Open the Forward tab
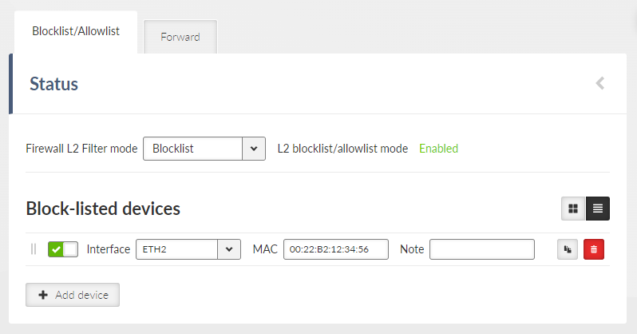The image size is (637, 334). click(180, 37)
